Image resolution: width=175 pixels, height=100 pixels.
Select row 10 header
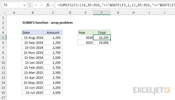[3, 62]
